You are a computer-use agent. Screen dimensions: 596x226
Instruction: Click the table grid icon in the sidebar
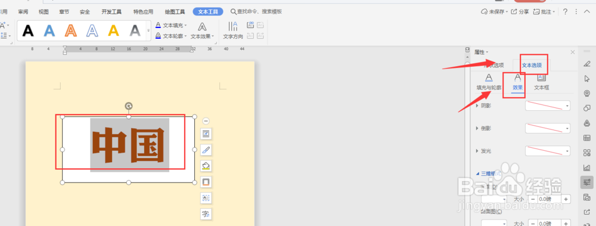coord(587,138)
